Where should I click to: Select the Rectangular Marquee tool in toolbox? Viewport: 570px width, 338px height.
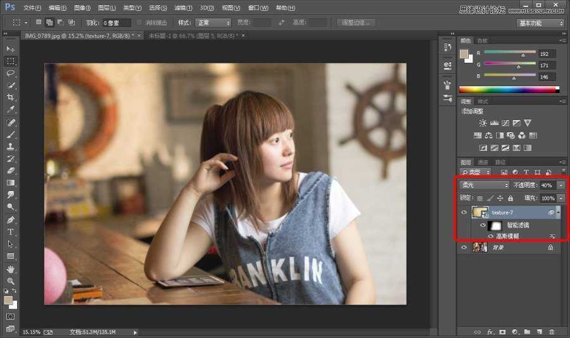pyautogui.click(x=11, y=61)
